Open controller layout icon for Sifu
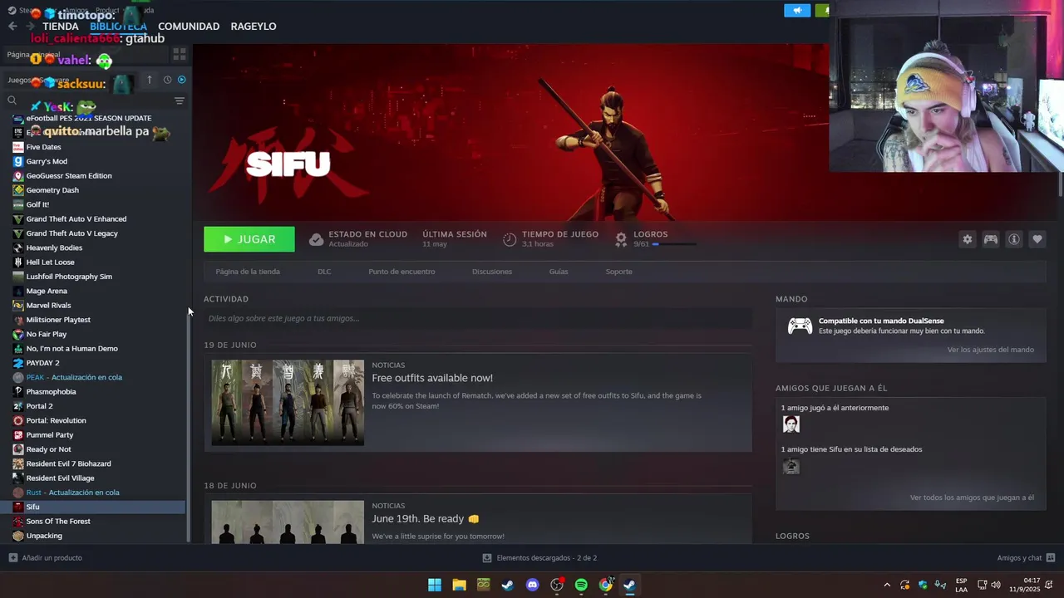 point(991,239)
